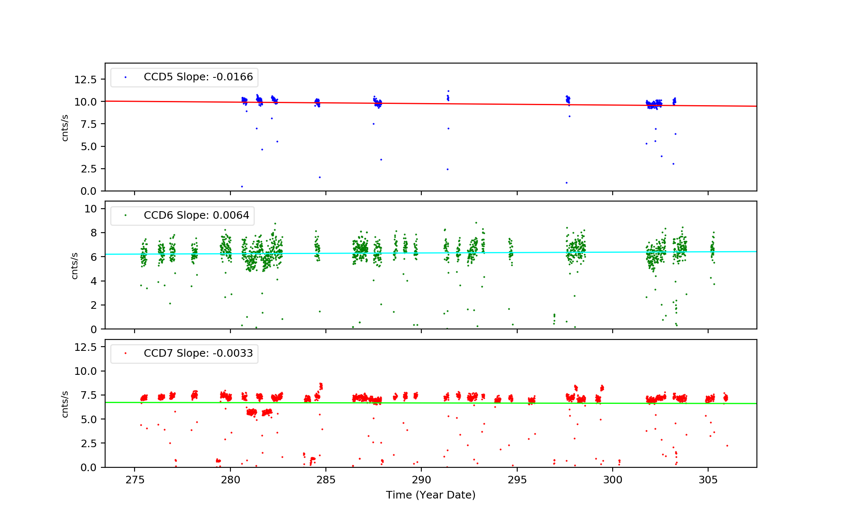Click the cnts/s label of bottom panel

(x=65, y=404)
